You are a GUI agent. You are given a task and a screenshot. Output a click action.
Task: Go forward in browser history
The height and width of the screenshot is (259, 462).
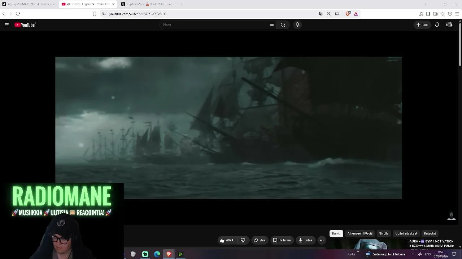(10, 14)
